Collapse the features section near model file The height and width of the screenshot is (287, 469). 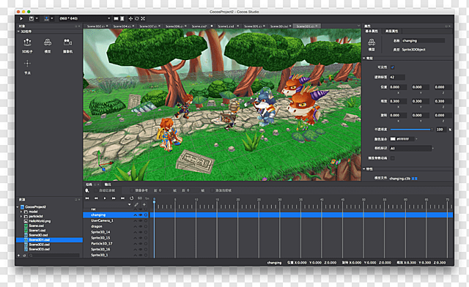click(x=364, y=169)
